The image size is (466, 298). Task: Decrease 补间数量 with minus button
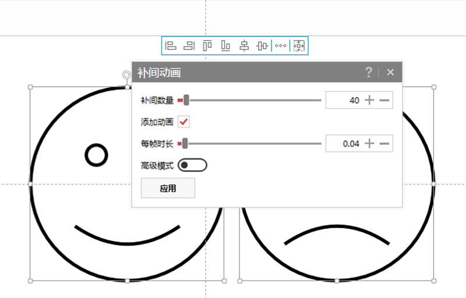(384, 100)
